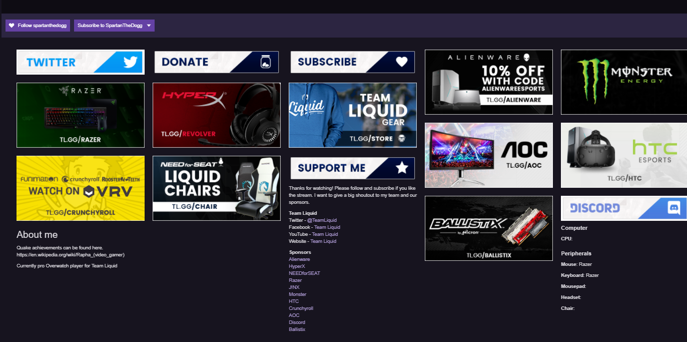Click the NEEDforSEAT sponsor link
The image size is (687, 342).
point(304,273)
